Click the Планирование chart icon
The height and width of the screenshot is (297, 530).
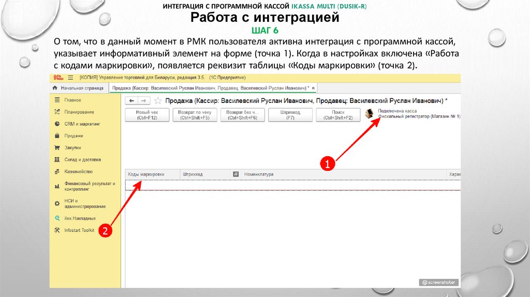click(57, 112)
